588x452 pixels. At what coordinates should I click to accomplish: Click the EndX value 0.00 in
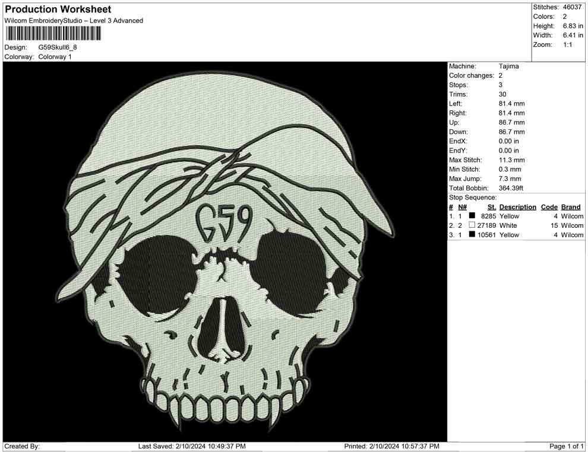(508, 141)
